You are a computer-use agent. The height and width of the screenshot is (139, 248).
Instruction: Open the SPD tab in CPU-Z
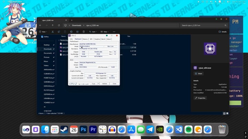coord(91,39)
